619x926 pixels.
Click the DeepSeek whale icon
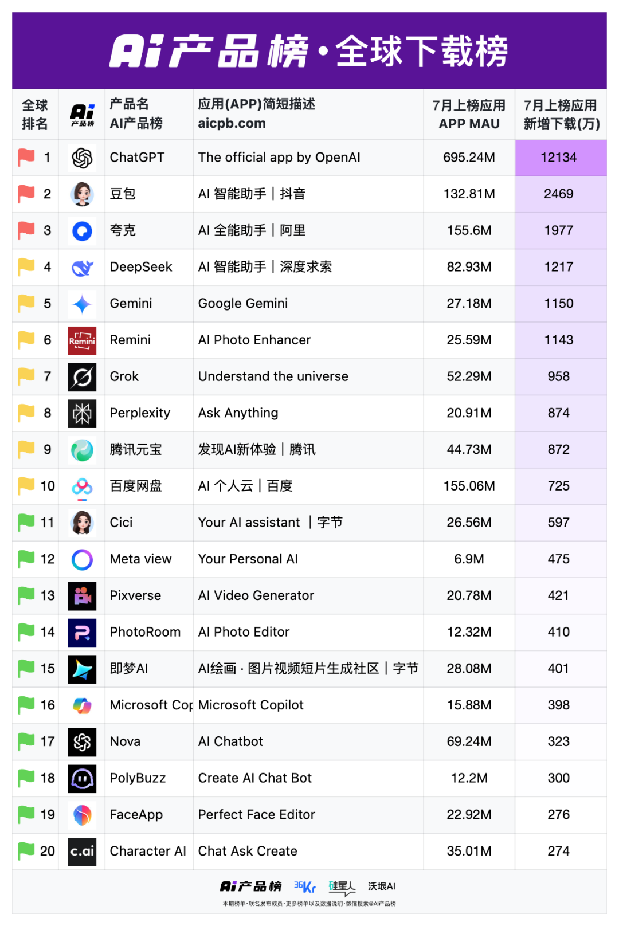coord(82,267)
